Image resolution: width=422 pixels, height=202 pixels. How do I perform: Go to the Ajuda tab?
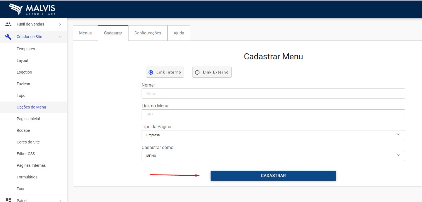click(x=179, y=33)
